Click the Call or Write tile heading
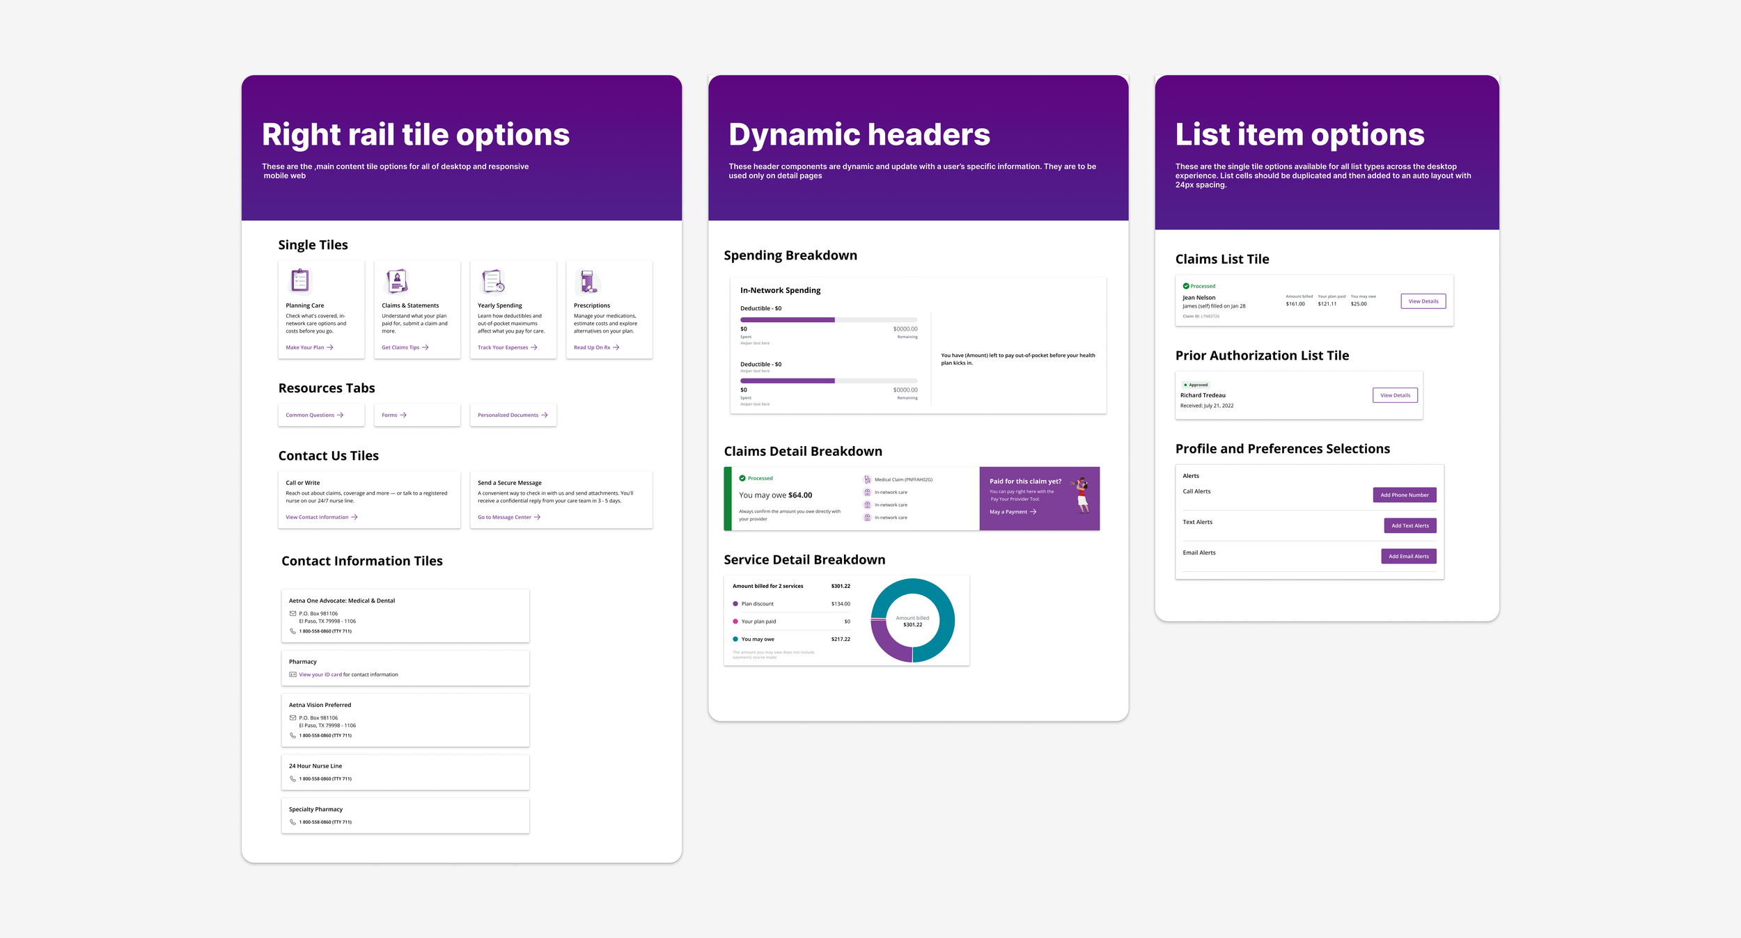The image size is (1741, 938). tap(303, 483)
